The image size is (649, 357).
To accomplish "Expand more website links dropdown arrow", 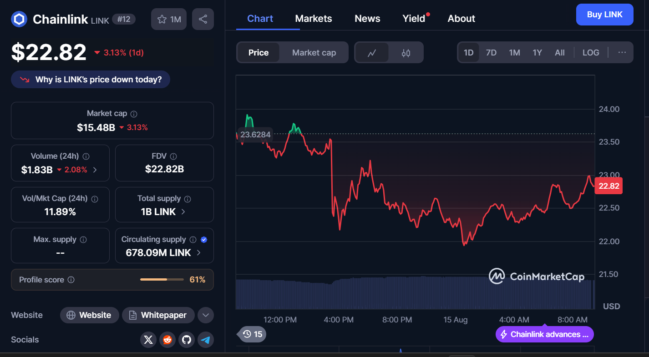I will [206, 315].
